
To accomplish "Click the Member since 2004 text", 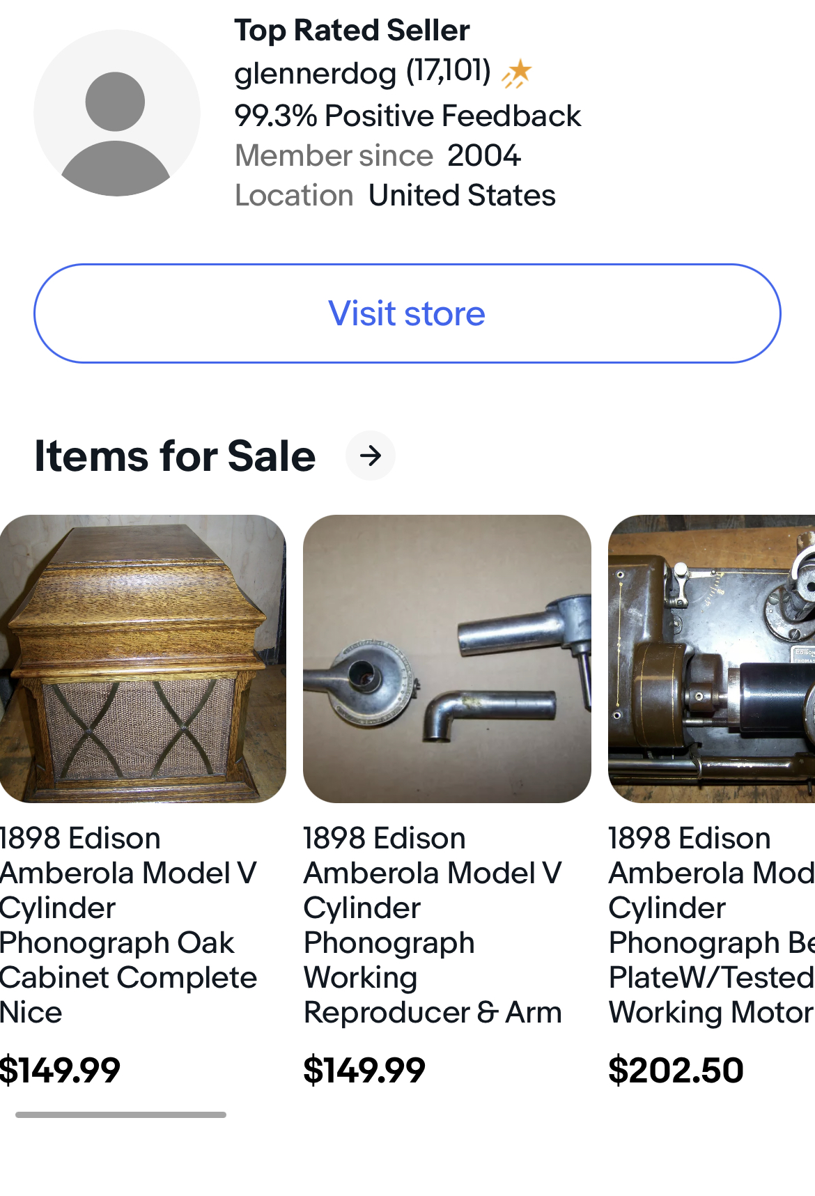I will (x=378, y=155).
